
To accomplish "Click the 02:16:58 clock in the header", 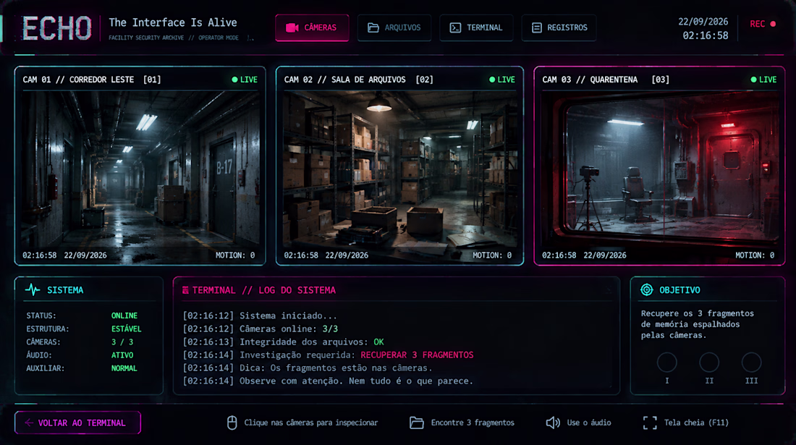I will [x=705, y=35].
